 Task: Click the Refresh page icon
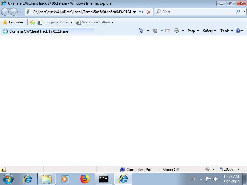[x=141, y=12]
